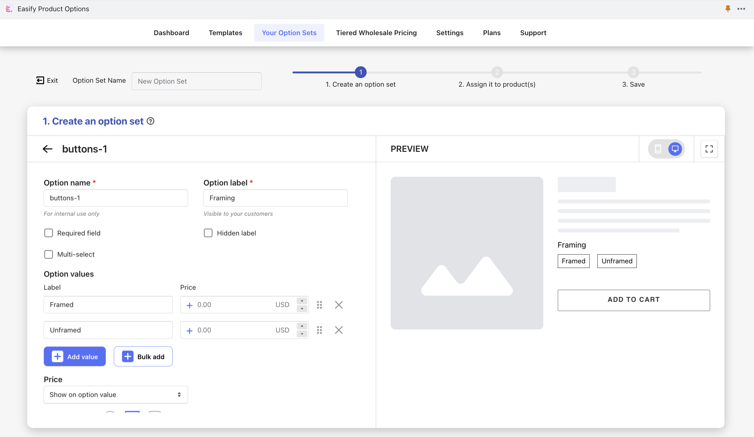The width and height of the screenshot is (754, 437).
Task: Increase Framed price with up stepper
Action: point(302,301)
